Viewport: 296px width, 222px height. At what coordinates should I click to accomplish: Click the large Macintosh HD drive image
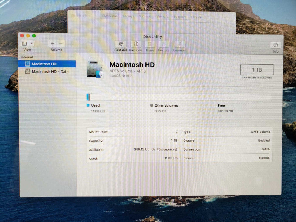click(95, 69)
